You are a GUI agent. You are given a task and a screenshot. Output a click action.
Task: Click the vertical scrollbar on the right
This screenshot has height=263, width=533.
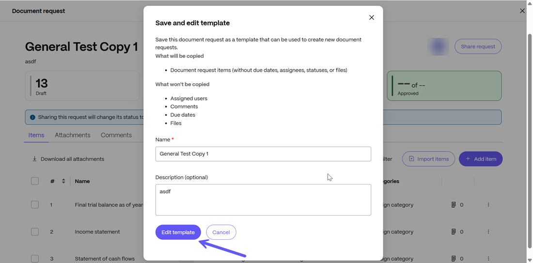click(x=529, y=141)
